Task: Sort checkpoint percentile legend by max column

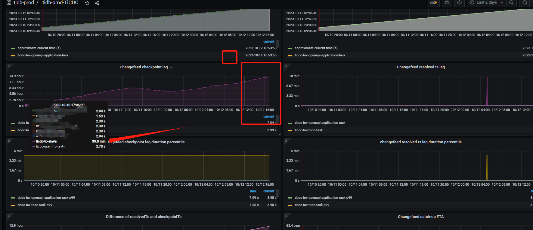Action: coord(253,191)
